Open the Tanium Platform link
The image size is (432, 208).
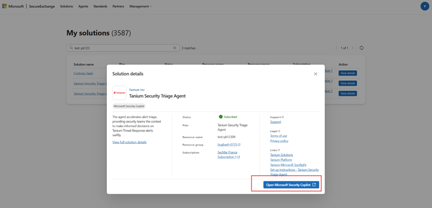[x=281, y=160]
